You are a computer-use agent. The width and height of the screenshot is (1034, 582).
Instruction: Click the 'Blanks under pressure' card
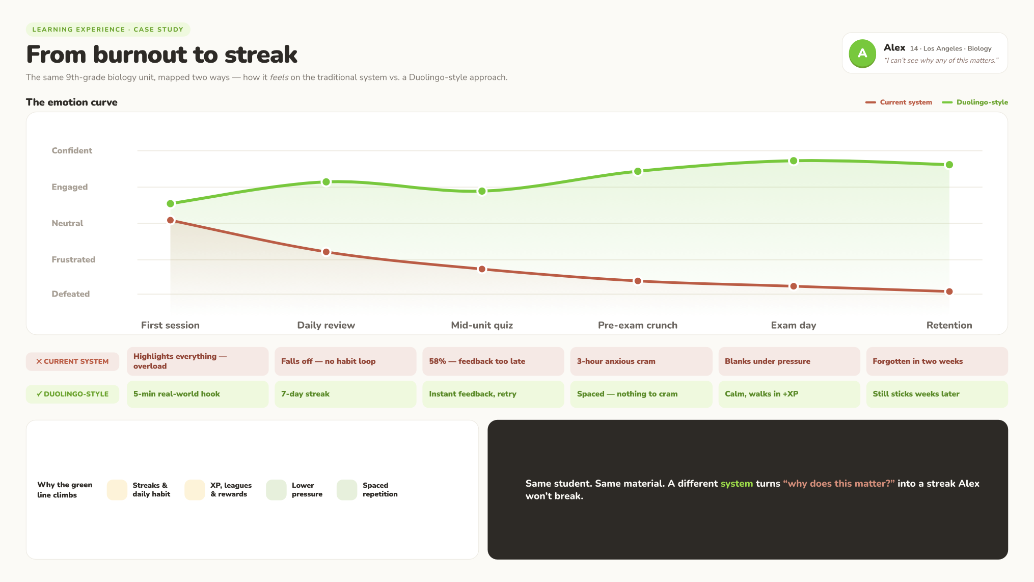(789, 361)
